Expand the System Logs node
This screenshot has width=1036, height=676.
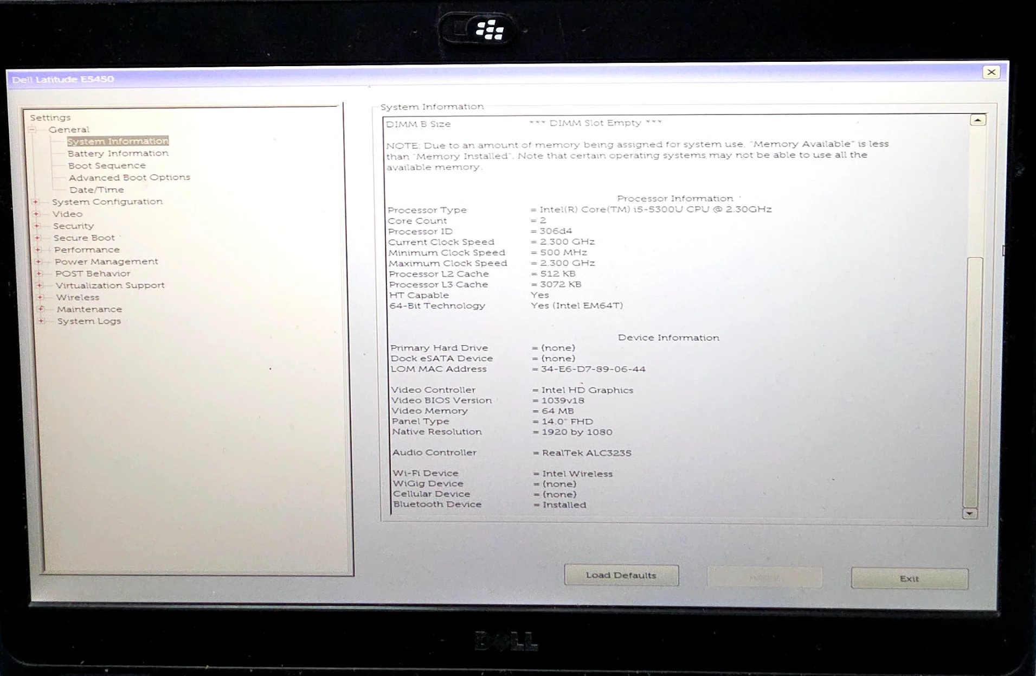(41, 321)
